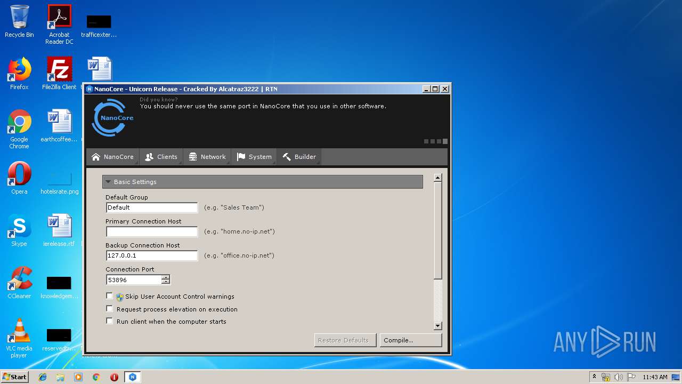This screenshot has height=384, width=682.
Task: Enable Run client when computer starts
Action: (x=110, y=321)
